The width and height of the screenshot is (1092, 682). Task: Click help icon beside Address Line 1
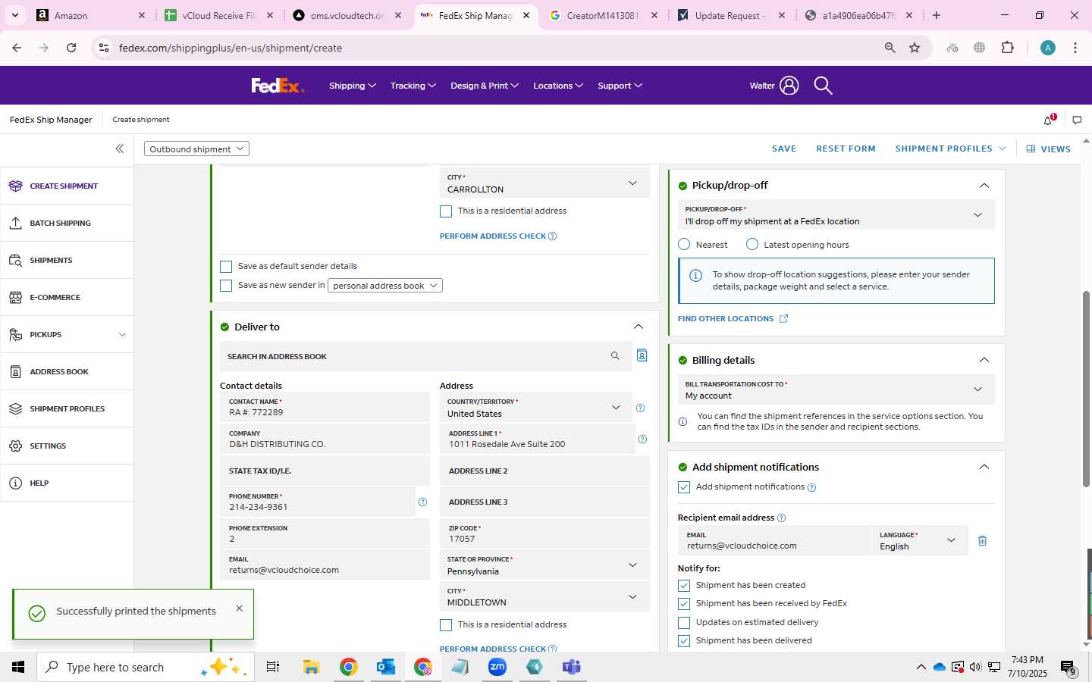642,439
